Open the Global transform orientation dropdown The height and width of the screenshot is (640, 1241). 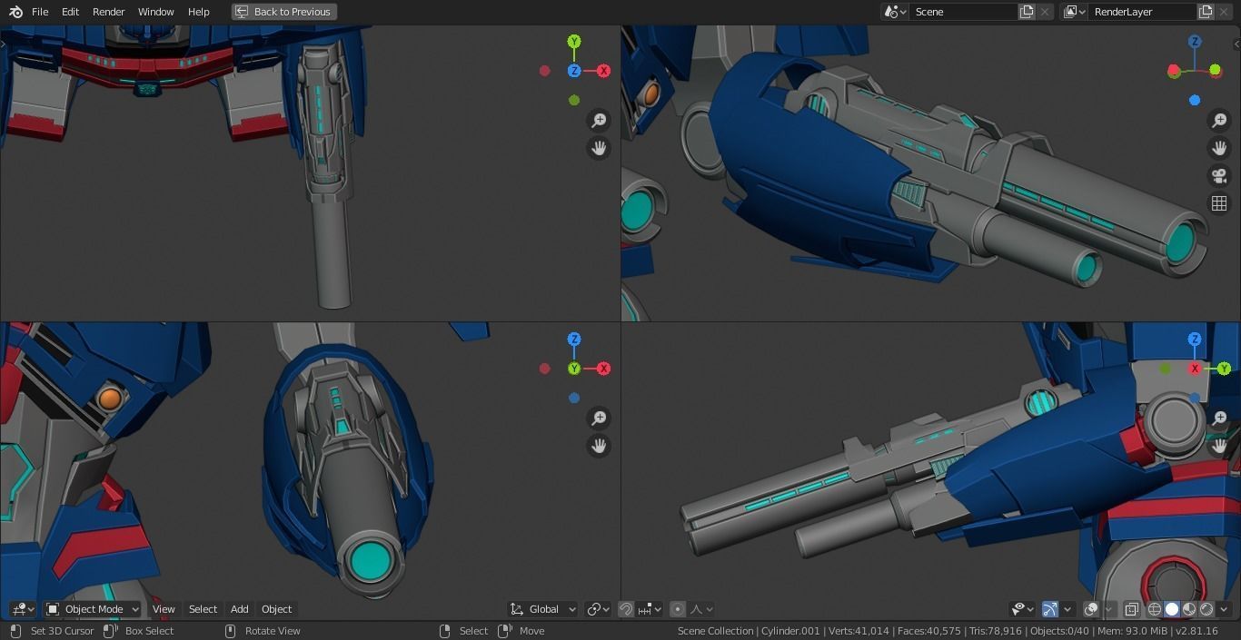(x=543, y=609)
